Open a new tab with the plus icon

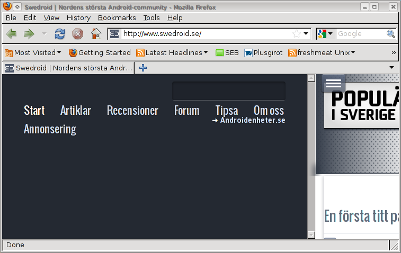[143, 68]
